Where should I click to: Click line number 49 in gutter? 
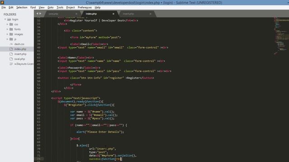38,78
